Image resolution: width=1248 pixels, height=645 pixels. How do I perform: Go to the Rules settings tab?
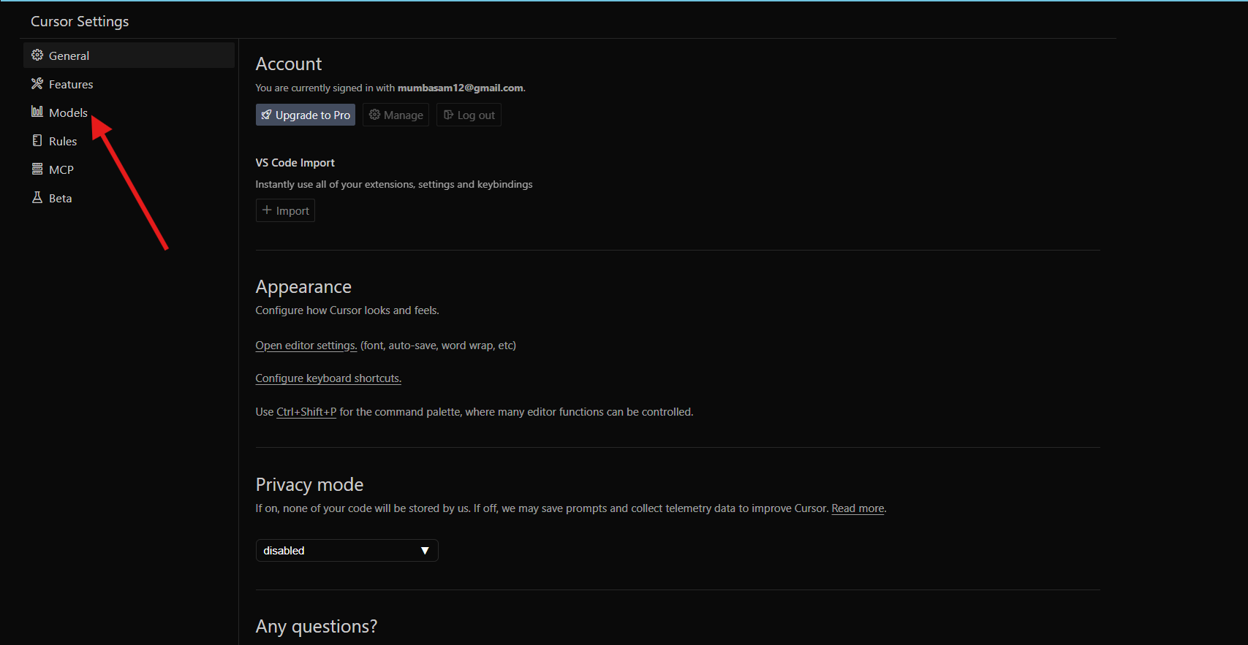click(129, 141)
